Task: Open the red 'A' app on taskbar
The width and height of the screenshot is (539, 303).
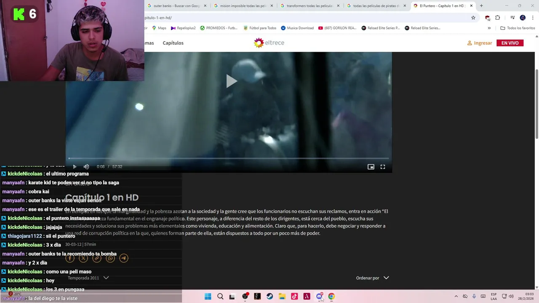Action: click(307, 296)
